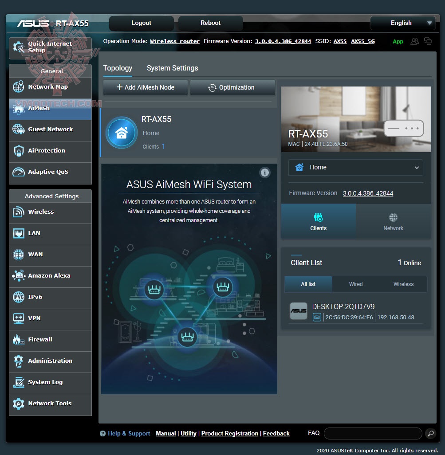Viewport: 445px width, 455px height.
Task: Click the AX55_5G SSID link
Action: coord(363,41)
